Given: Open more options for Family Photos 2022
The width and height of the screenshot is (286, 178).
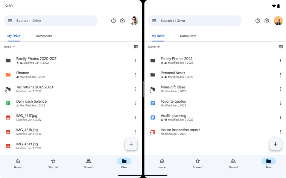Looking at the screenshot, I should coord(280,60).
